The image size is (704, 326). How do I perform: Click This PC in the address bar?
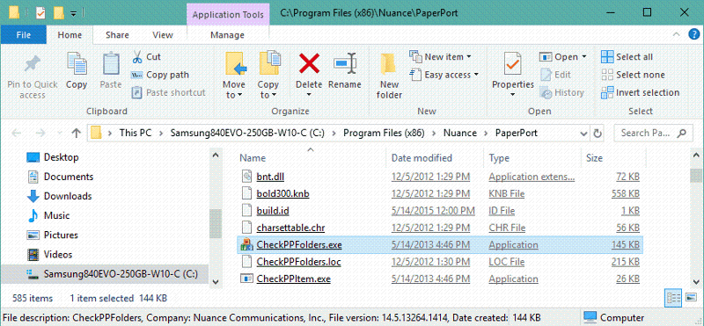(x=136, y=133)
